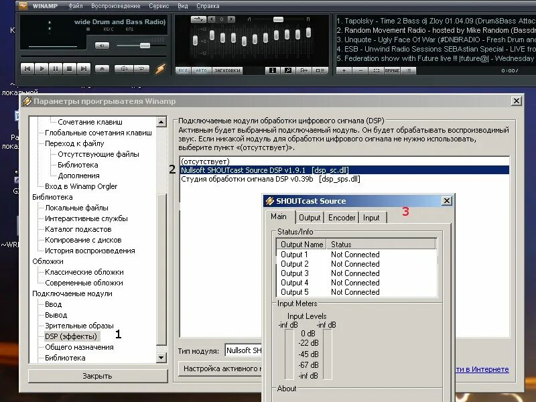Click the Status column header
The image size is (536, 402).
(x=381, y=245)
